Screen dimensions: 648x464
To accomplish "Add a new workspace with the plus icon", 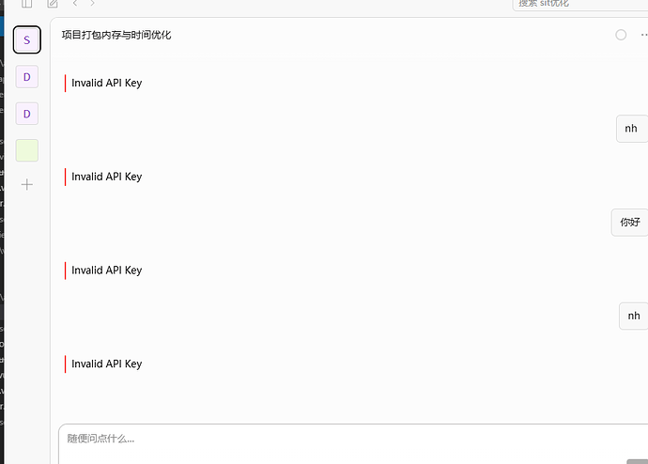I will (27, 184).
